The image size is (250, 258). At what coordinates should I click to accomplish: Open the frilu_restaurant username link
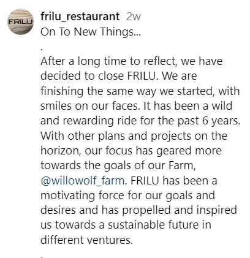(x=80, y=17)
